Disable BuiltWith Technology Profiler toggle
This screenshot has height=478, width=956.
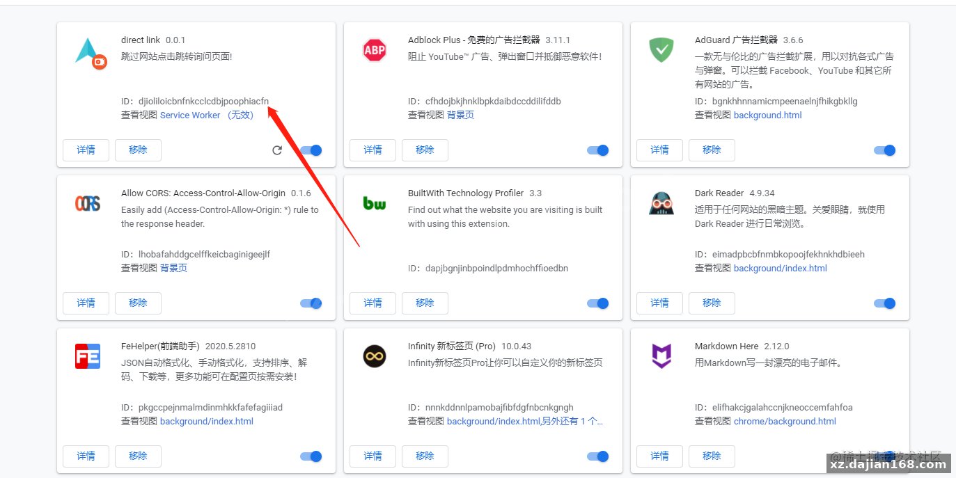(598, 303)
